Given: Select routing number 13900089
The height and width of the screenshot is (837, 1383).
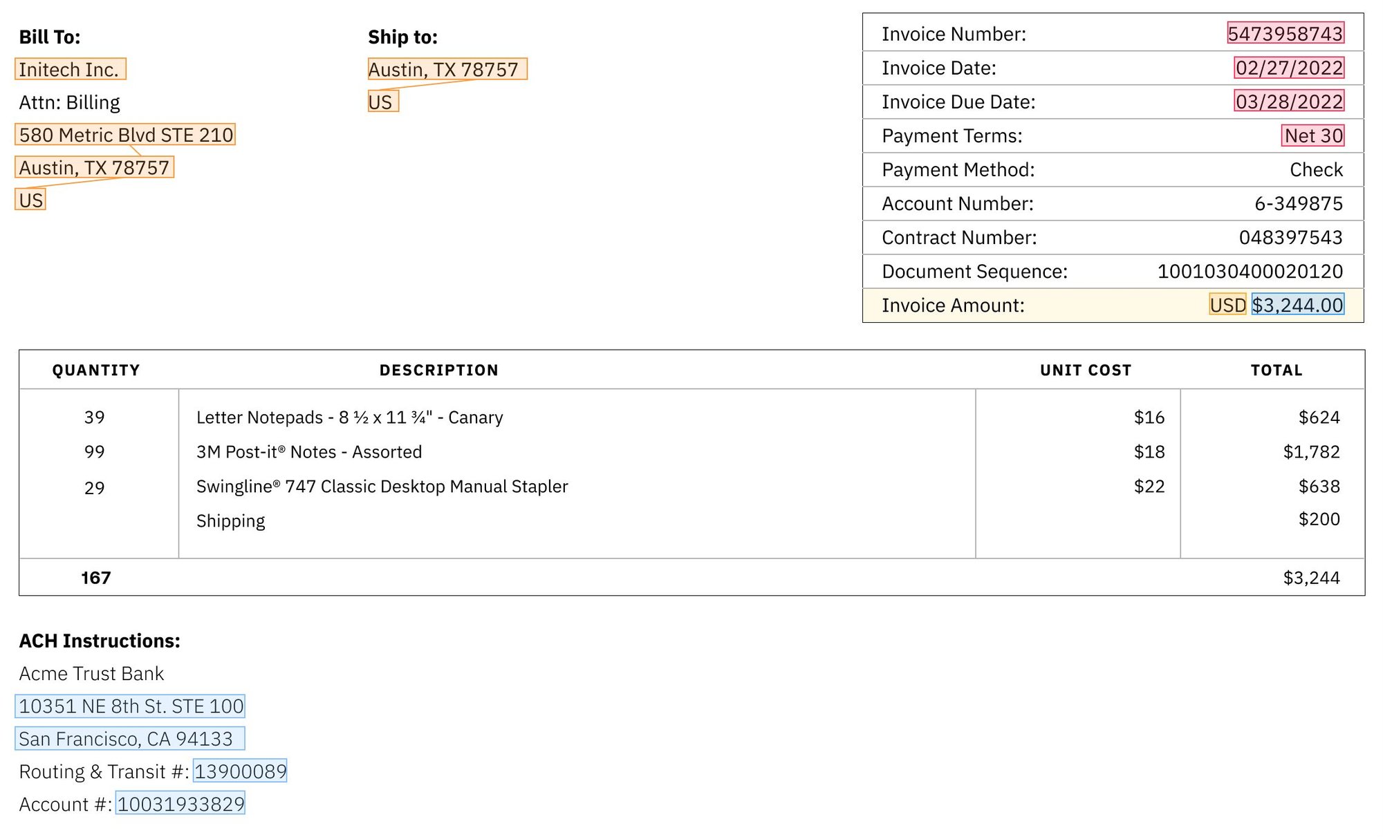Looking at the screenshot, I should (240, 771).
